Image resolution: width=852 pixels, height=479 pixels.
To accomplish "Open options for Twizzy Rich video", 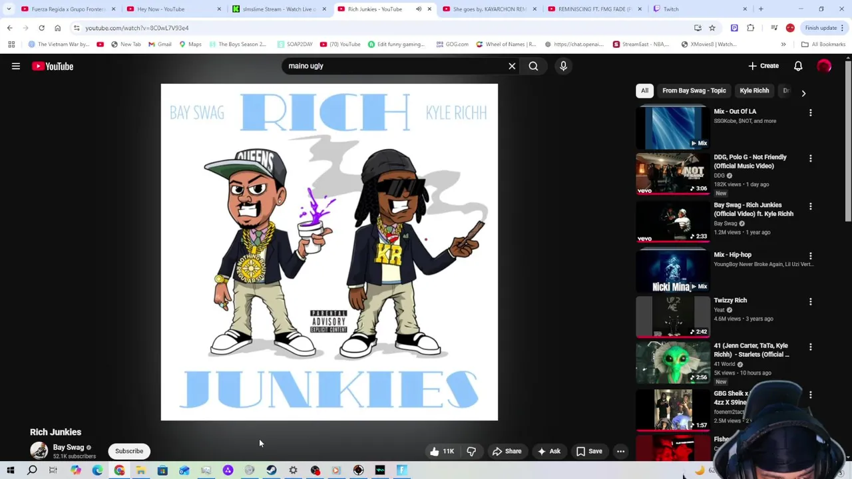I will [810, 301].
